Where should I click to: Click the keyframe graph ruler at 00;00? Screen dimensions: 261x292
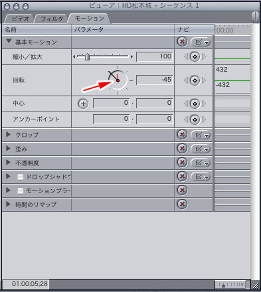tap(232, 30)
